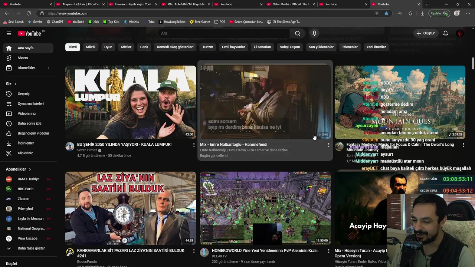
Task: Open the BBC Earth channel
Action: (x=28, y=189)
